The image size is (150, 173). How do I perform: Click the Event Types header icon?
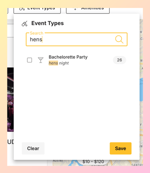[x=24, y=24]
